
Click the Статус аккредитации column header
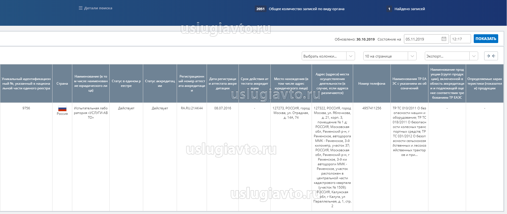click(160, 84)
